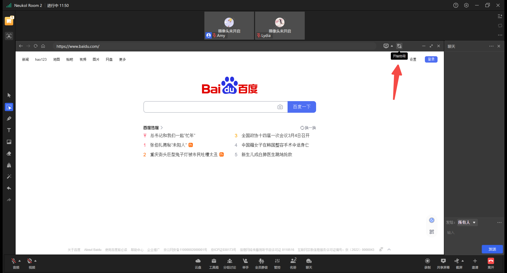Open 新闻 in Baidu nav
Viewport: 507px width, 273px height.
[x=25, y=59]
